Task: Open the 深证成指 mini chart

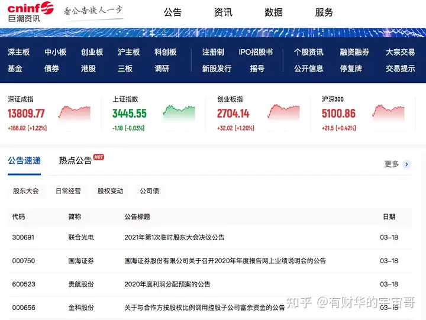Action: coord(74,114)
